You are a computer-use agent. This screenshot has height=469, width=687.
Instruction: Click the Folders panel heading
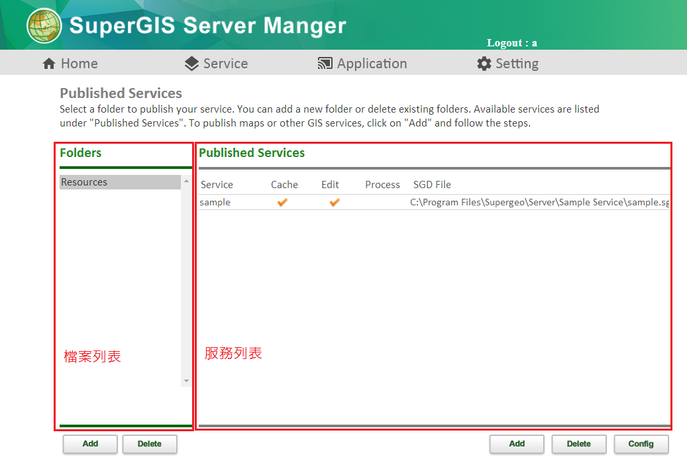(81, 153)
